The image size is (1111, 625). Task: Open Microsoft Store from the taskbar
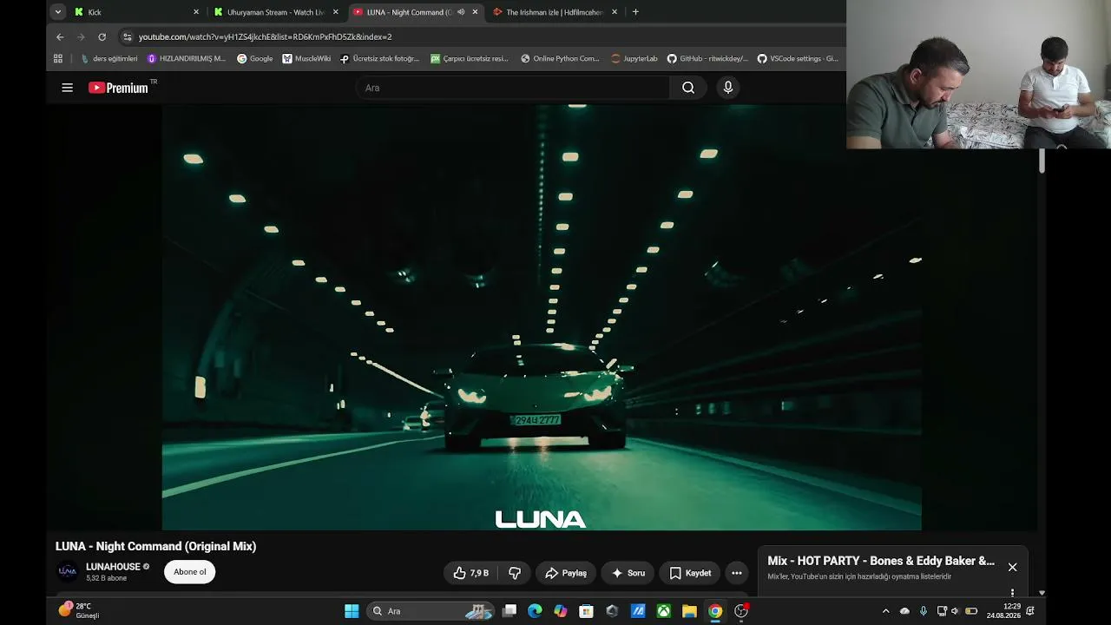tap(586, 611)
